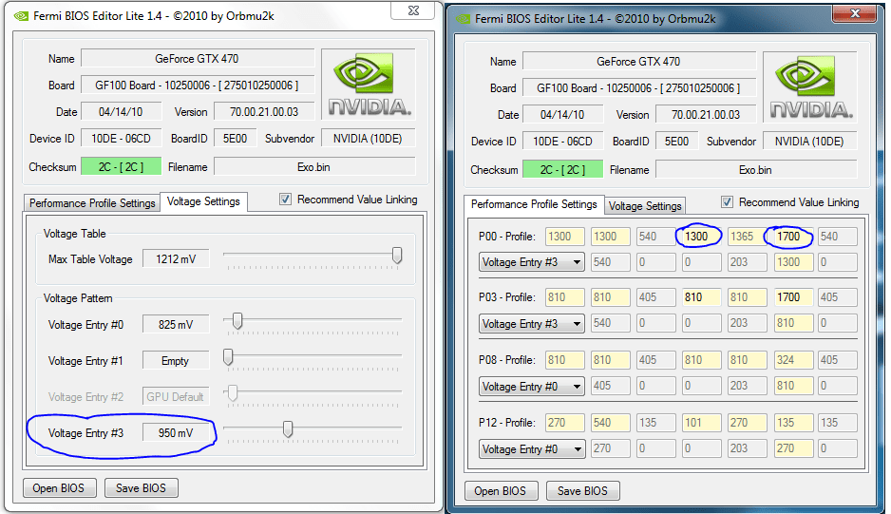Click the 324 field in P08 Profile
Viewport: 891px width, 514px height.
(x=793, y=360)
